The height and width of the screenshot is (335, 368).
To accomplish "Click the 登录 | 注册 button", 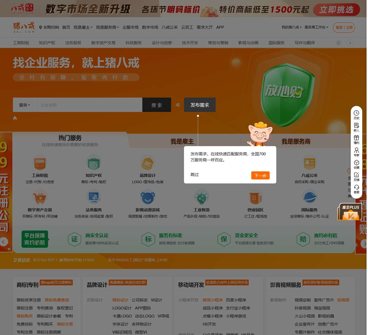I will pos(344,28).
